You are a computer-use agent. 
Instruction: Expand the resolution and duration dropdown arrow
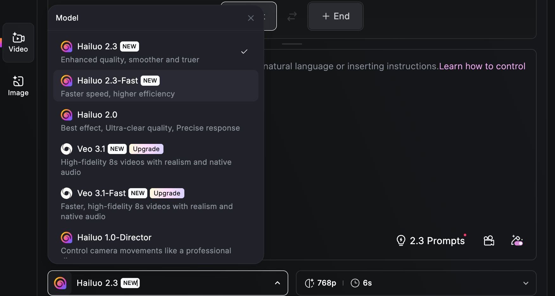point(526,283)
